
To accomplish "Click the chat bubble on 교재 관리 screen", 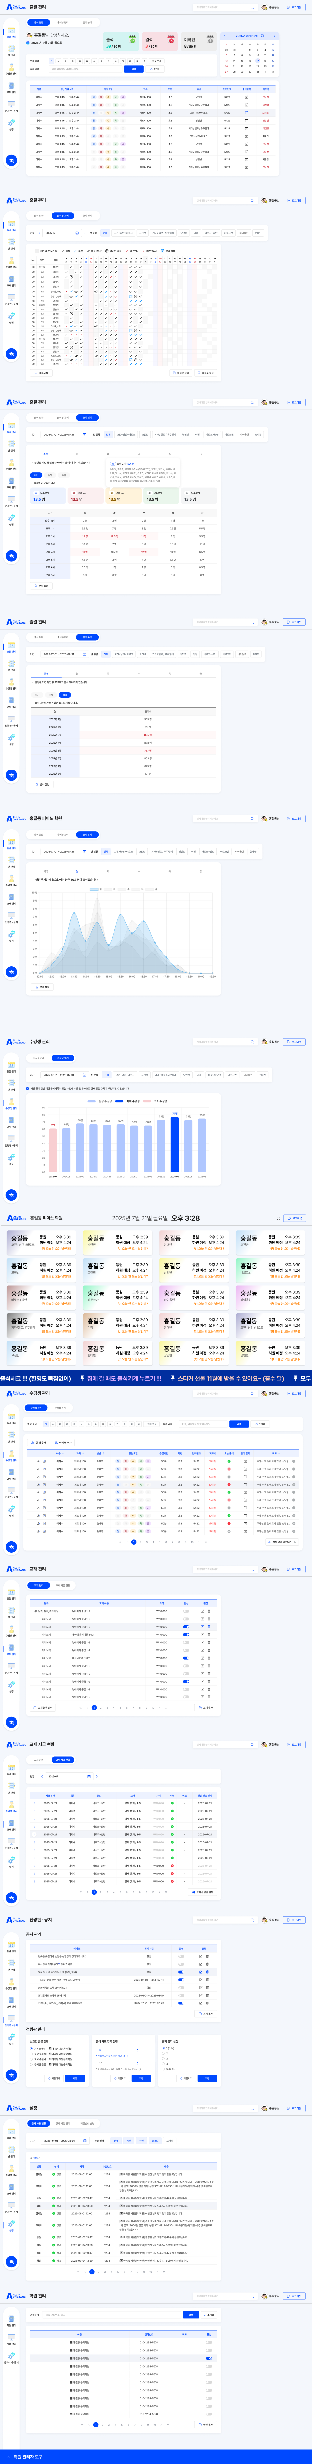I will (12, 1723).
